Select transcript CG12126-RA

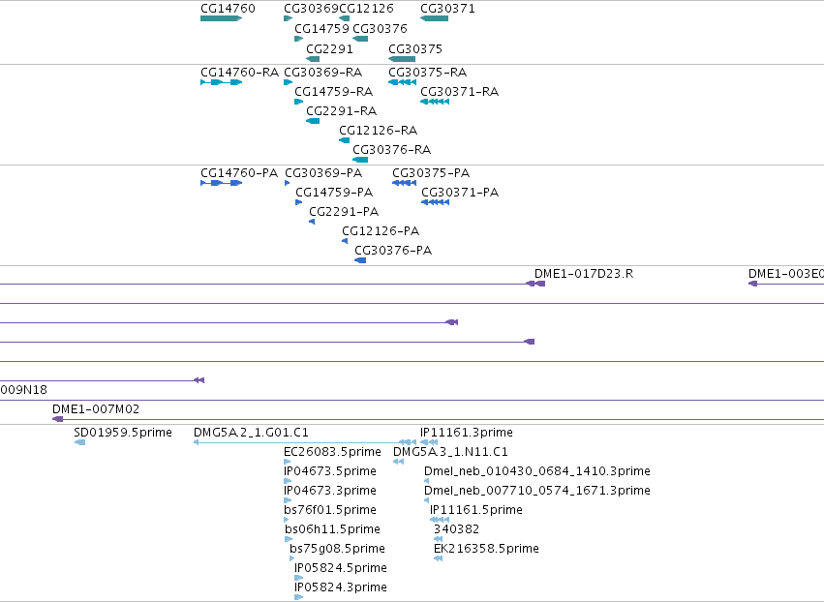click(378, 131)
